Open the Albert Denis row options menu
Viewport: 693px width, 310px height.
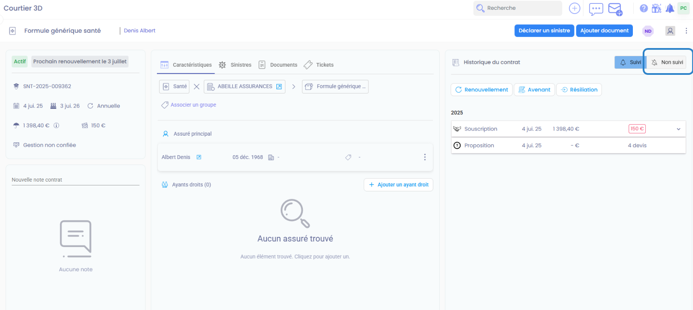(425, 157)
